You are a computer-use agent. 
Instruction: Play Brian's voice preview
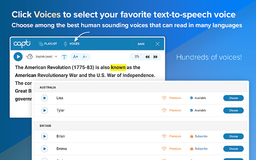tap(44, 136)
